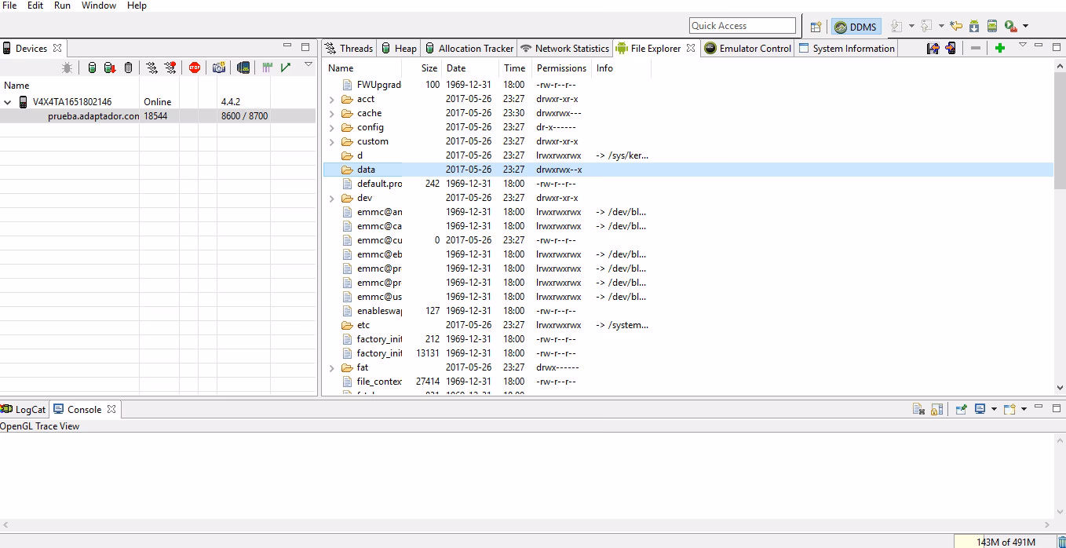The image size is (1066, 548).
Task: Click the Systrace capture icon
Action: click(268, 68)
